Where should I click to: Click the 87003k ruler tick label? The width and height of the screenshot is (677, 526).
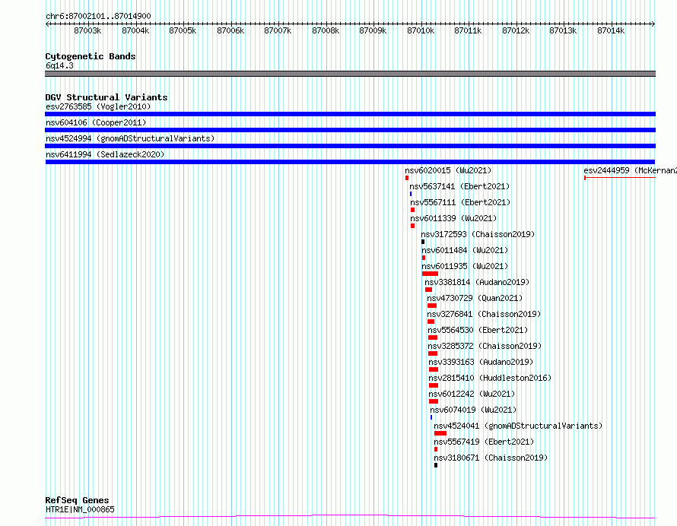87,30
